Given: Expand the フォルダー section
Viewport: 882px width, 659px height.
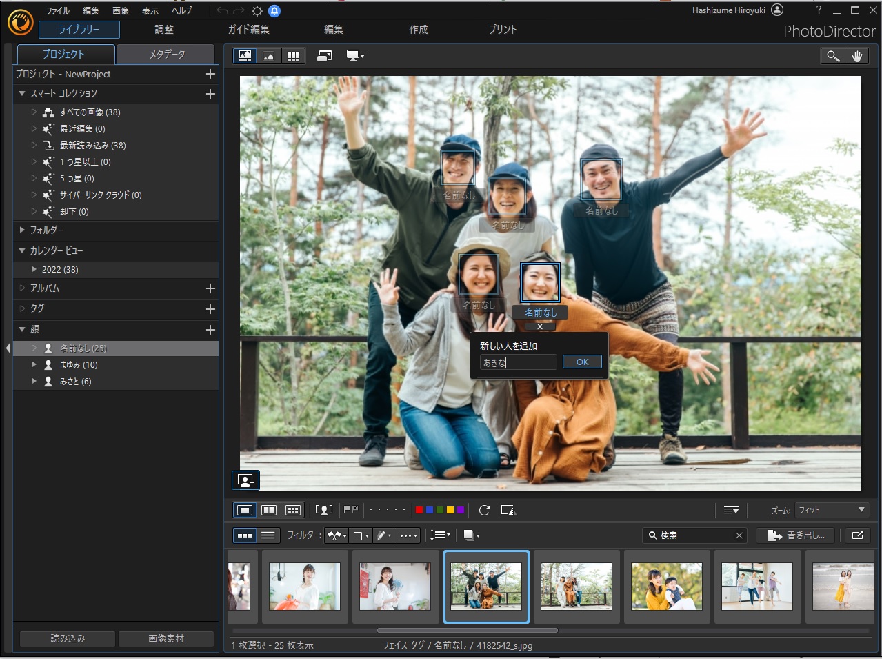Looking at the screenshot, I should 22,230.
